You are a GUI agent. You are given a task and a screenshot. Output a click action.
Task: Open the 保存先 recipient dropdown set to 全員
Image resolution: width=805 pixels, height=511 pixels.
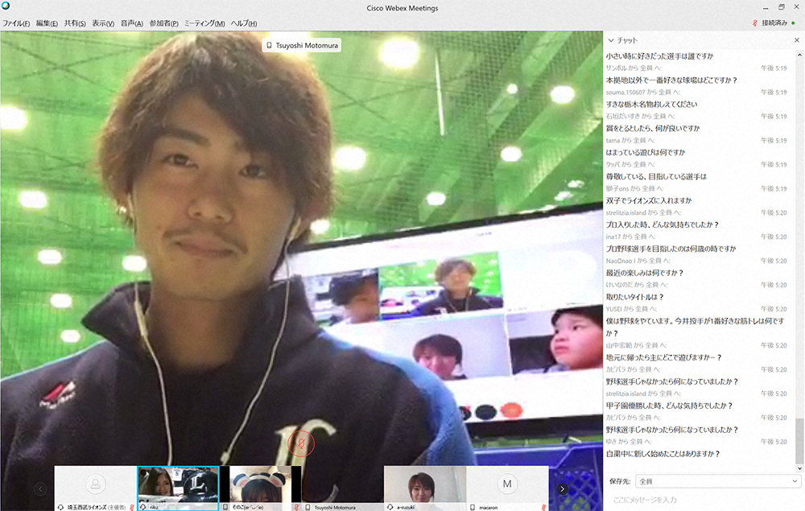716,480
